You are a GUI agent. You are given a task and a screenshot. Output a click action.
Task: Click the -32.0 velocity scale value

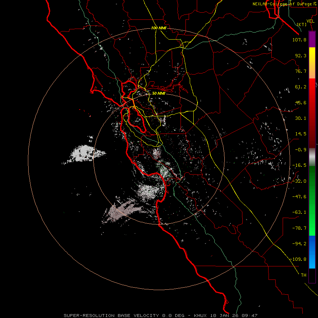[x=299, y=181]
